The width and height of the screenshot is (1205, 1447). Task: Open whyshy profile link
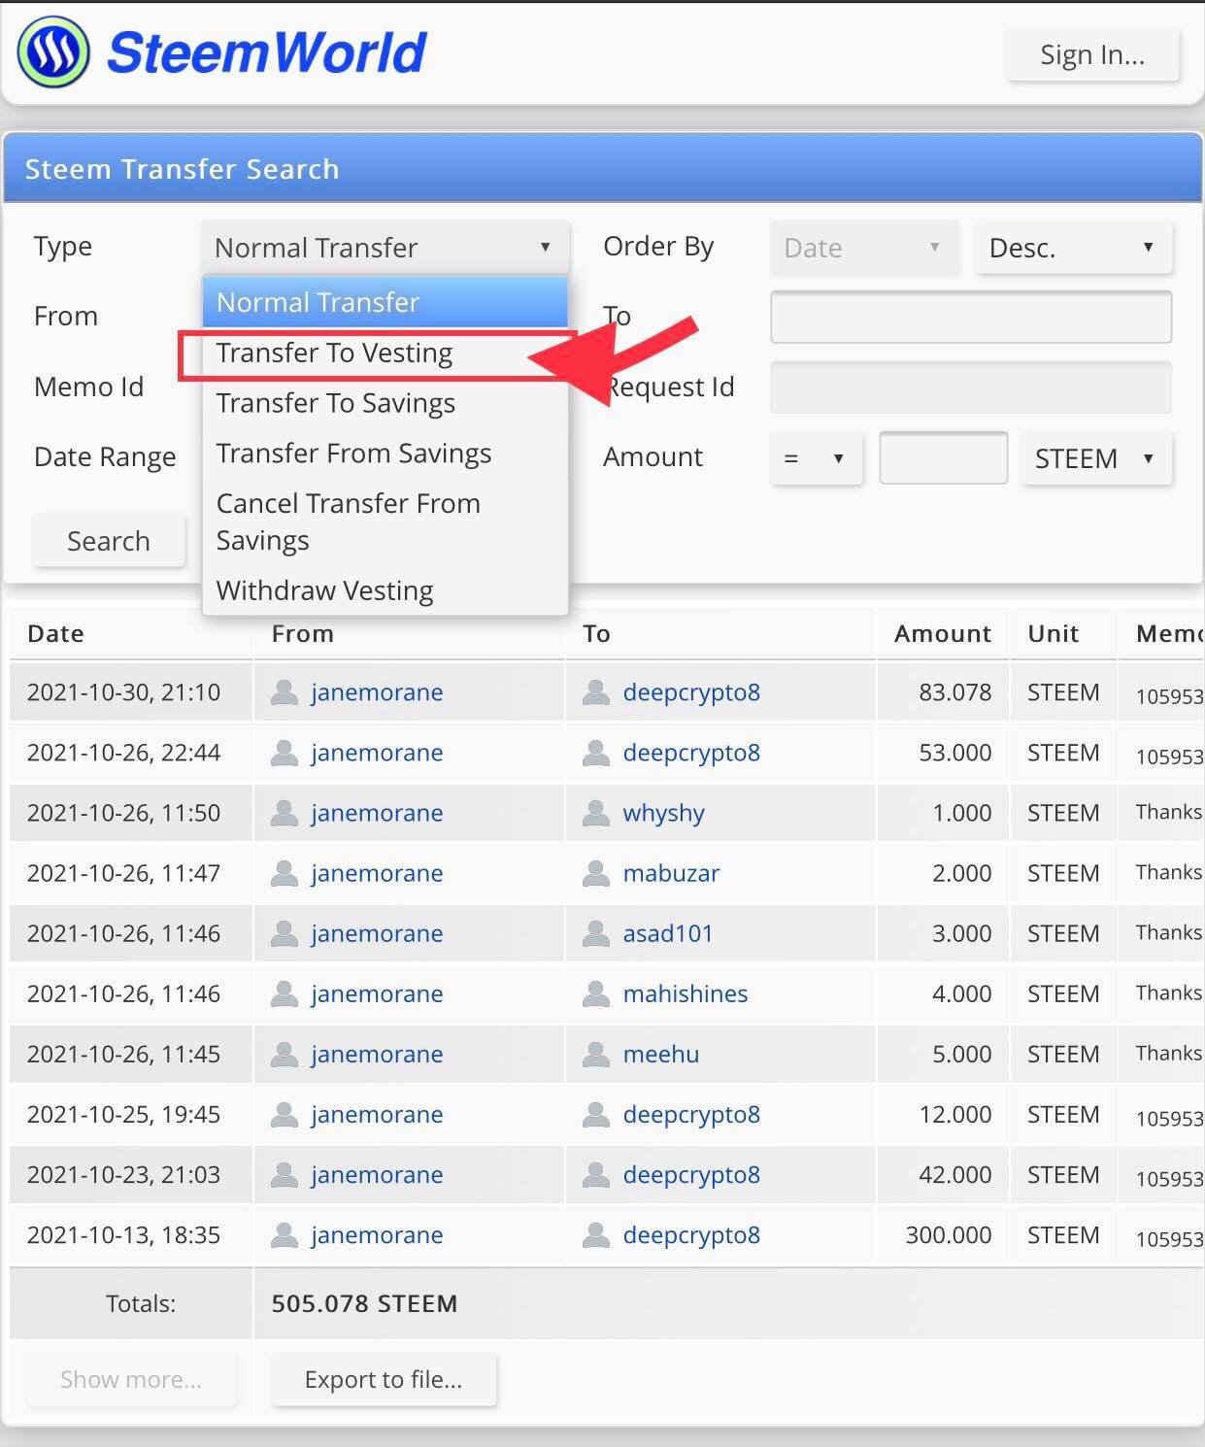tap(663, 813)
